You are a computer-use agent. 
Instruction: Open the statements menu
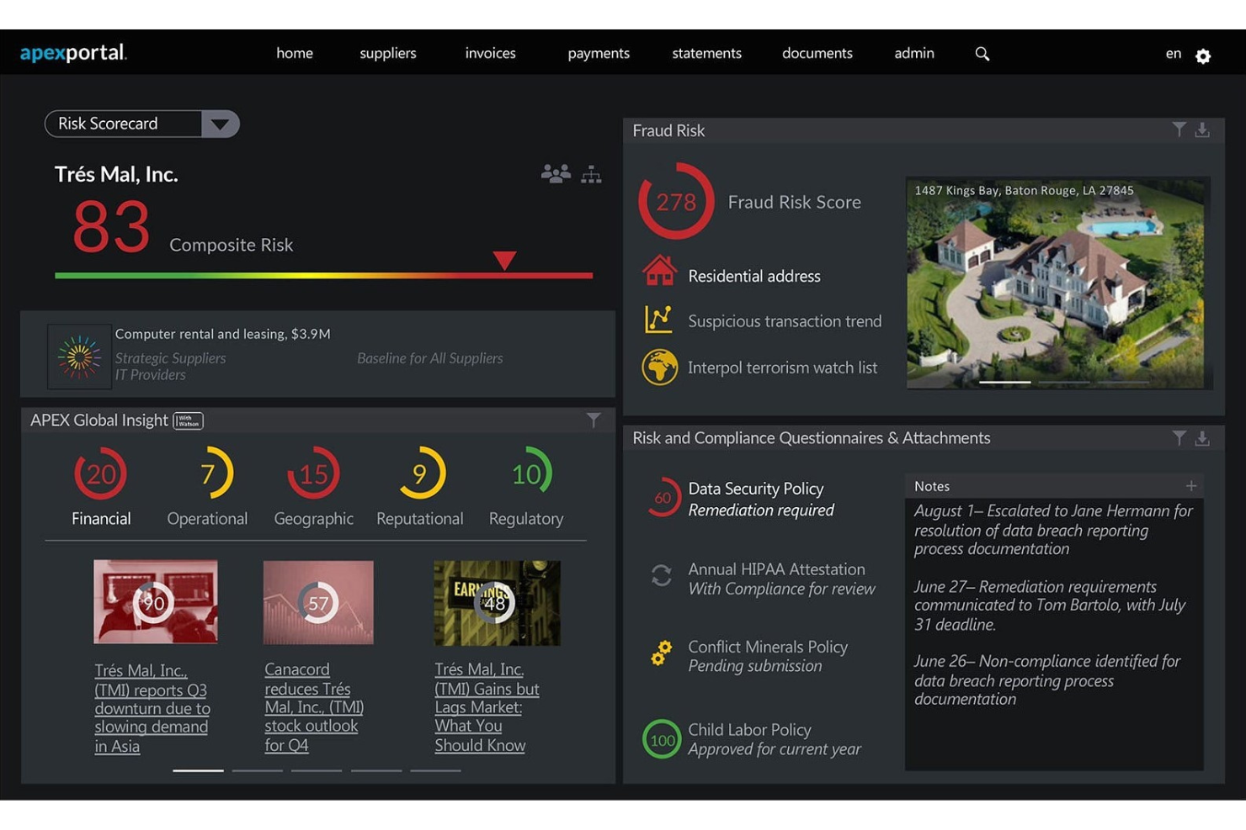[706, 53]
